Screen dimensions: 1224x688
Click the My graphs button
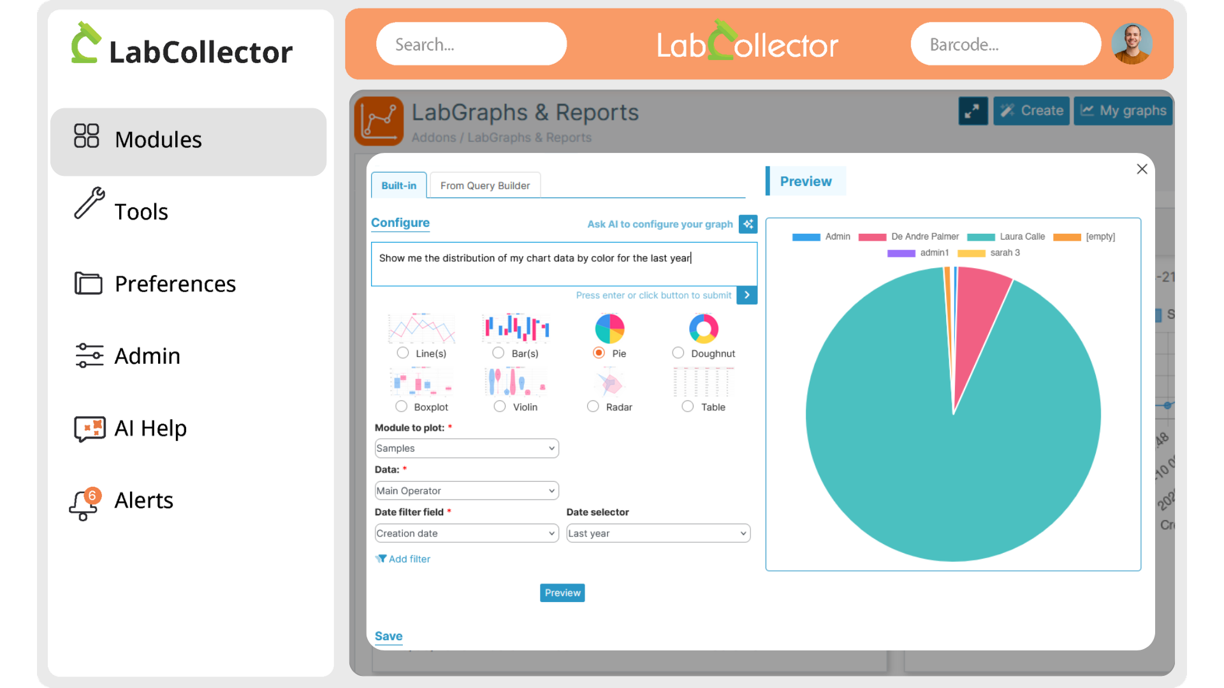(x=1123, y=111)
